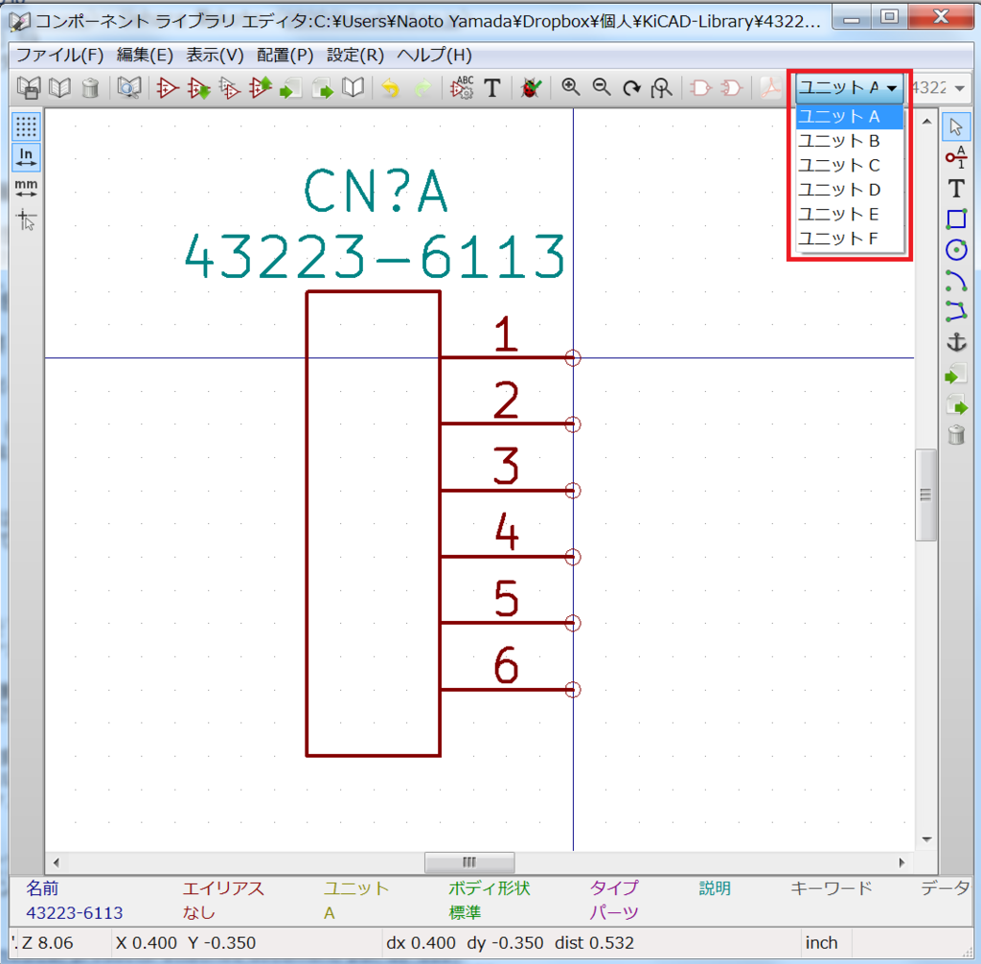Screen dimensions: 981x964
Task: Undo the last edit
Action: point(391,87)
